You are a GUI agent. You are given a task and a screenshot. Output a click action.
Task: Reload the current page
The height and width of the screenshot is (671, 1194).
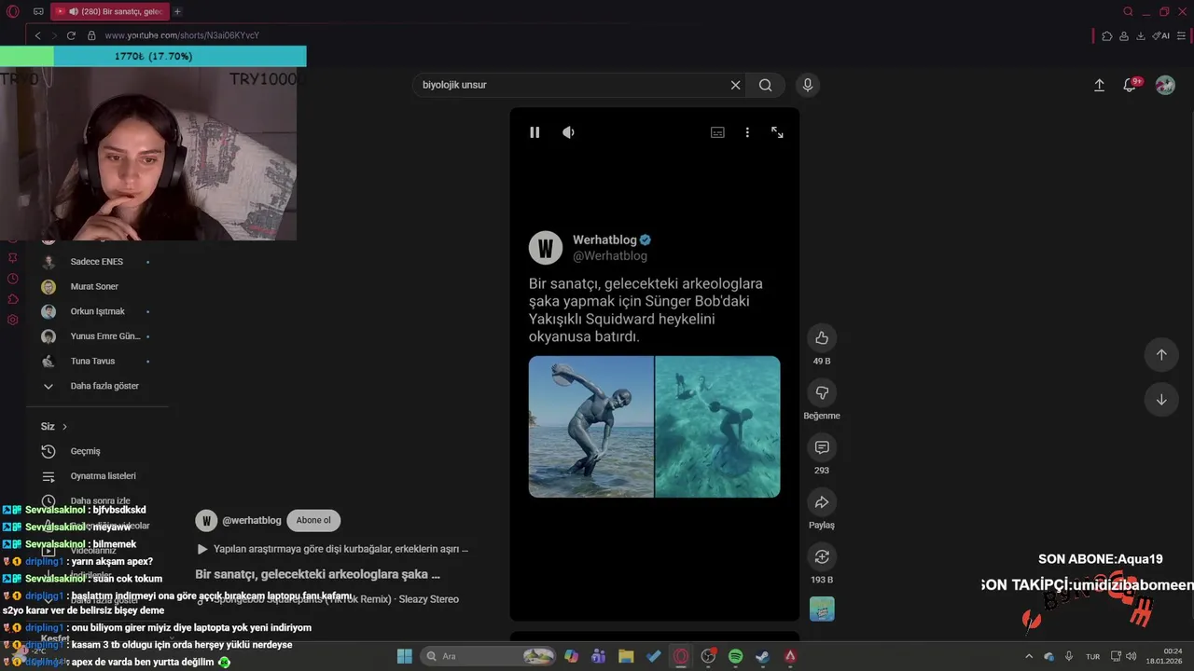(x=71, y=35)
